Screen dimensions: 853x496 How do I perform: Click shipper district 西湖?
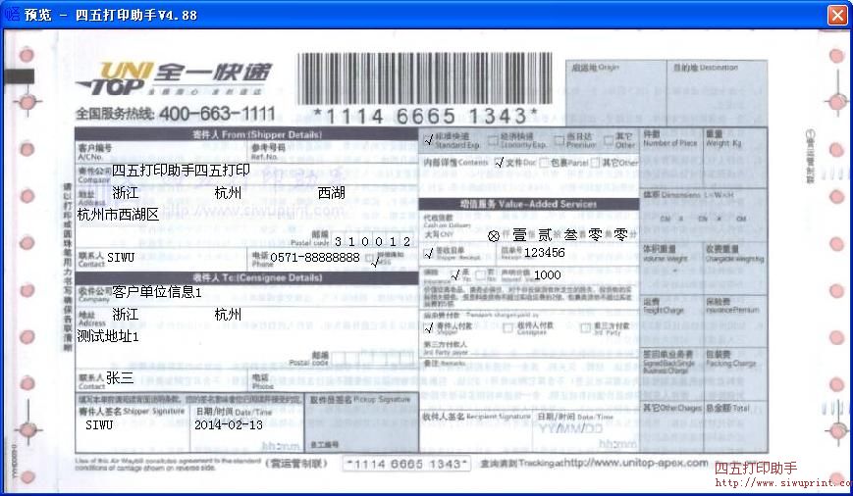(x=332, y=193)
